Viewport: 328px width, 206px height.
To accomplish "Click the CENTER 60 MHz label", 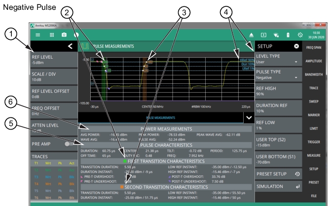I will (x=152, y=106).
